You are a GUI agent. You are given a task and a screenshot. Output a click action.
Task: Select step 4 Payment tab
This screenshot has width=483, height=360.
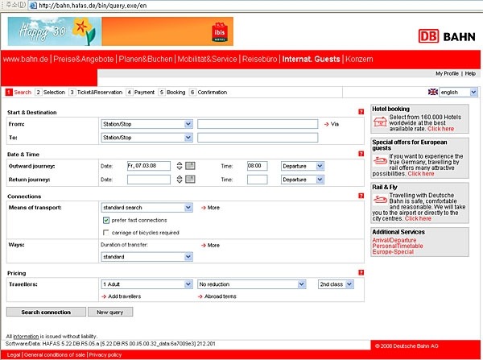[x=140, y=92]
